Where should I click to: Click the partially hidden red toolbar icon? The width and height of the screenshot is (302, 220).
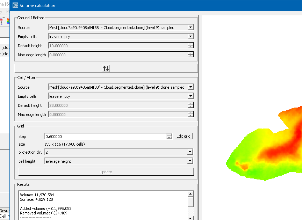click(2, 21)
